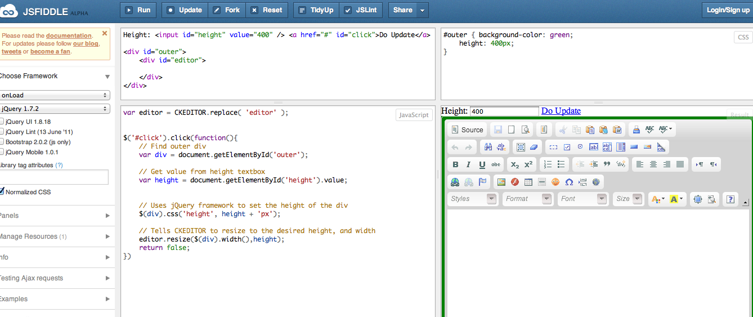Insert an Anchor with flag icon
The width and height of the screenshot is (753, 317).
click(x=482, y=182)
